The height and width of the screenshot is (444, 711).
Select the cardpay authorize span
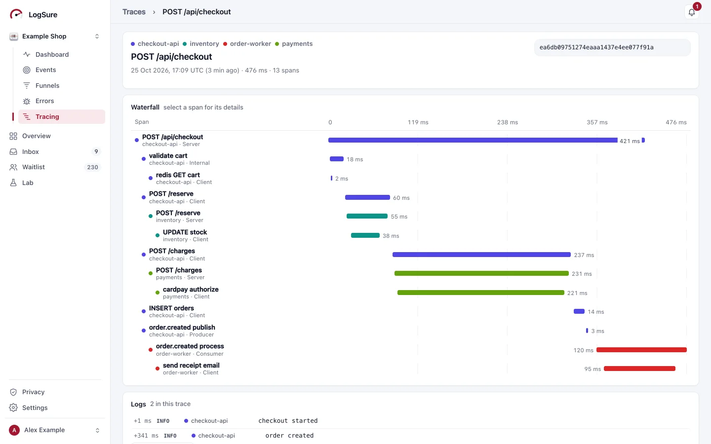[x=411, y=293]
